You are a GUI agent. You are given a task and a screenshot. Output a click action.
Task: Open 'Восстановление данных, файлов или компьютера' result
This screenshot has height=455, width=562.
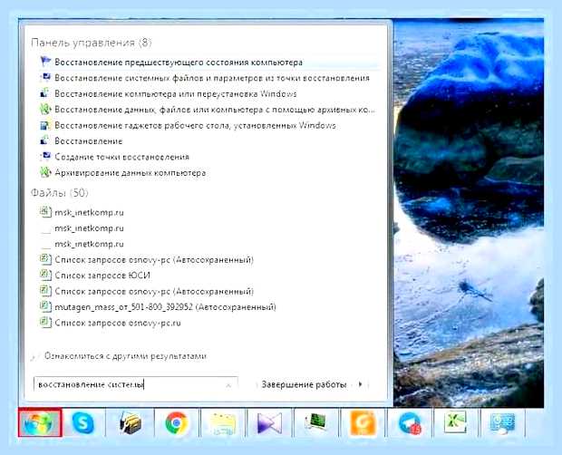215,110
